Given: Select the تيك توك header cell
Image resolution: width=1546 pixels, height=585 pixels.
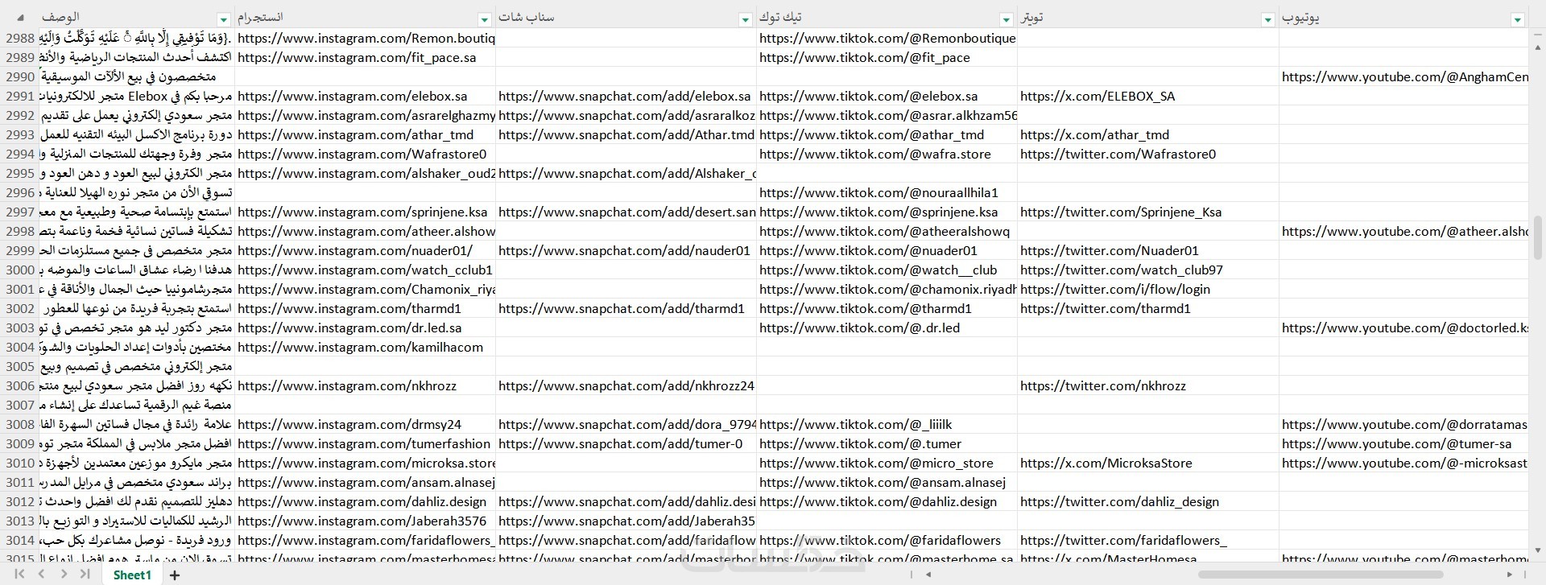Looking at the screenshot, I should pos(887,18).
